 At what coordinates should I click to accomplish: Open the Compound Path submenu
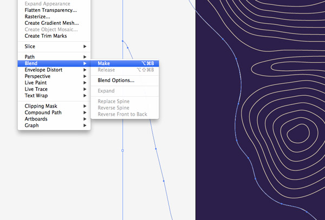[43, 112]
